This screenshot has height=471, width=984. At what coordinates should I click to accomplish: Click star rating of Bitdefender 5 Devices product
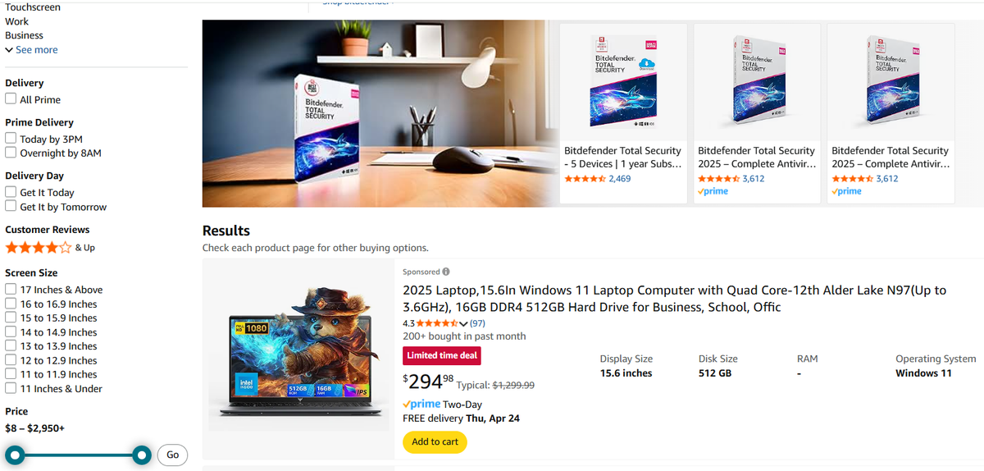point(585,178)
